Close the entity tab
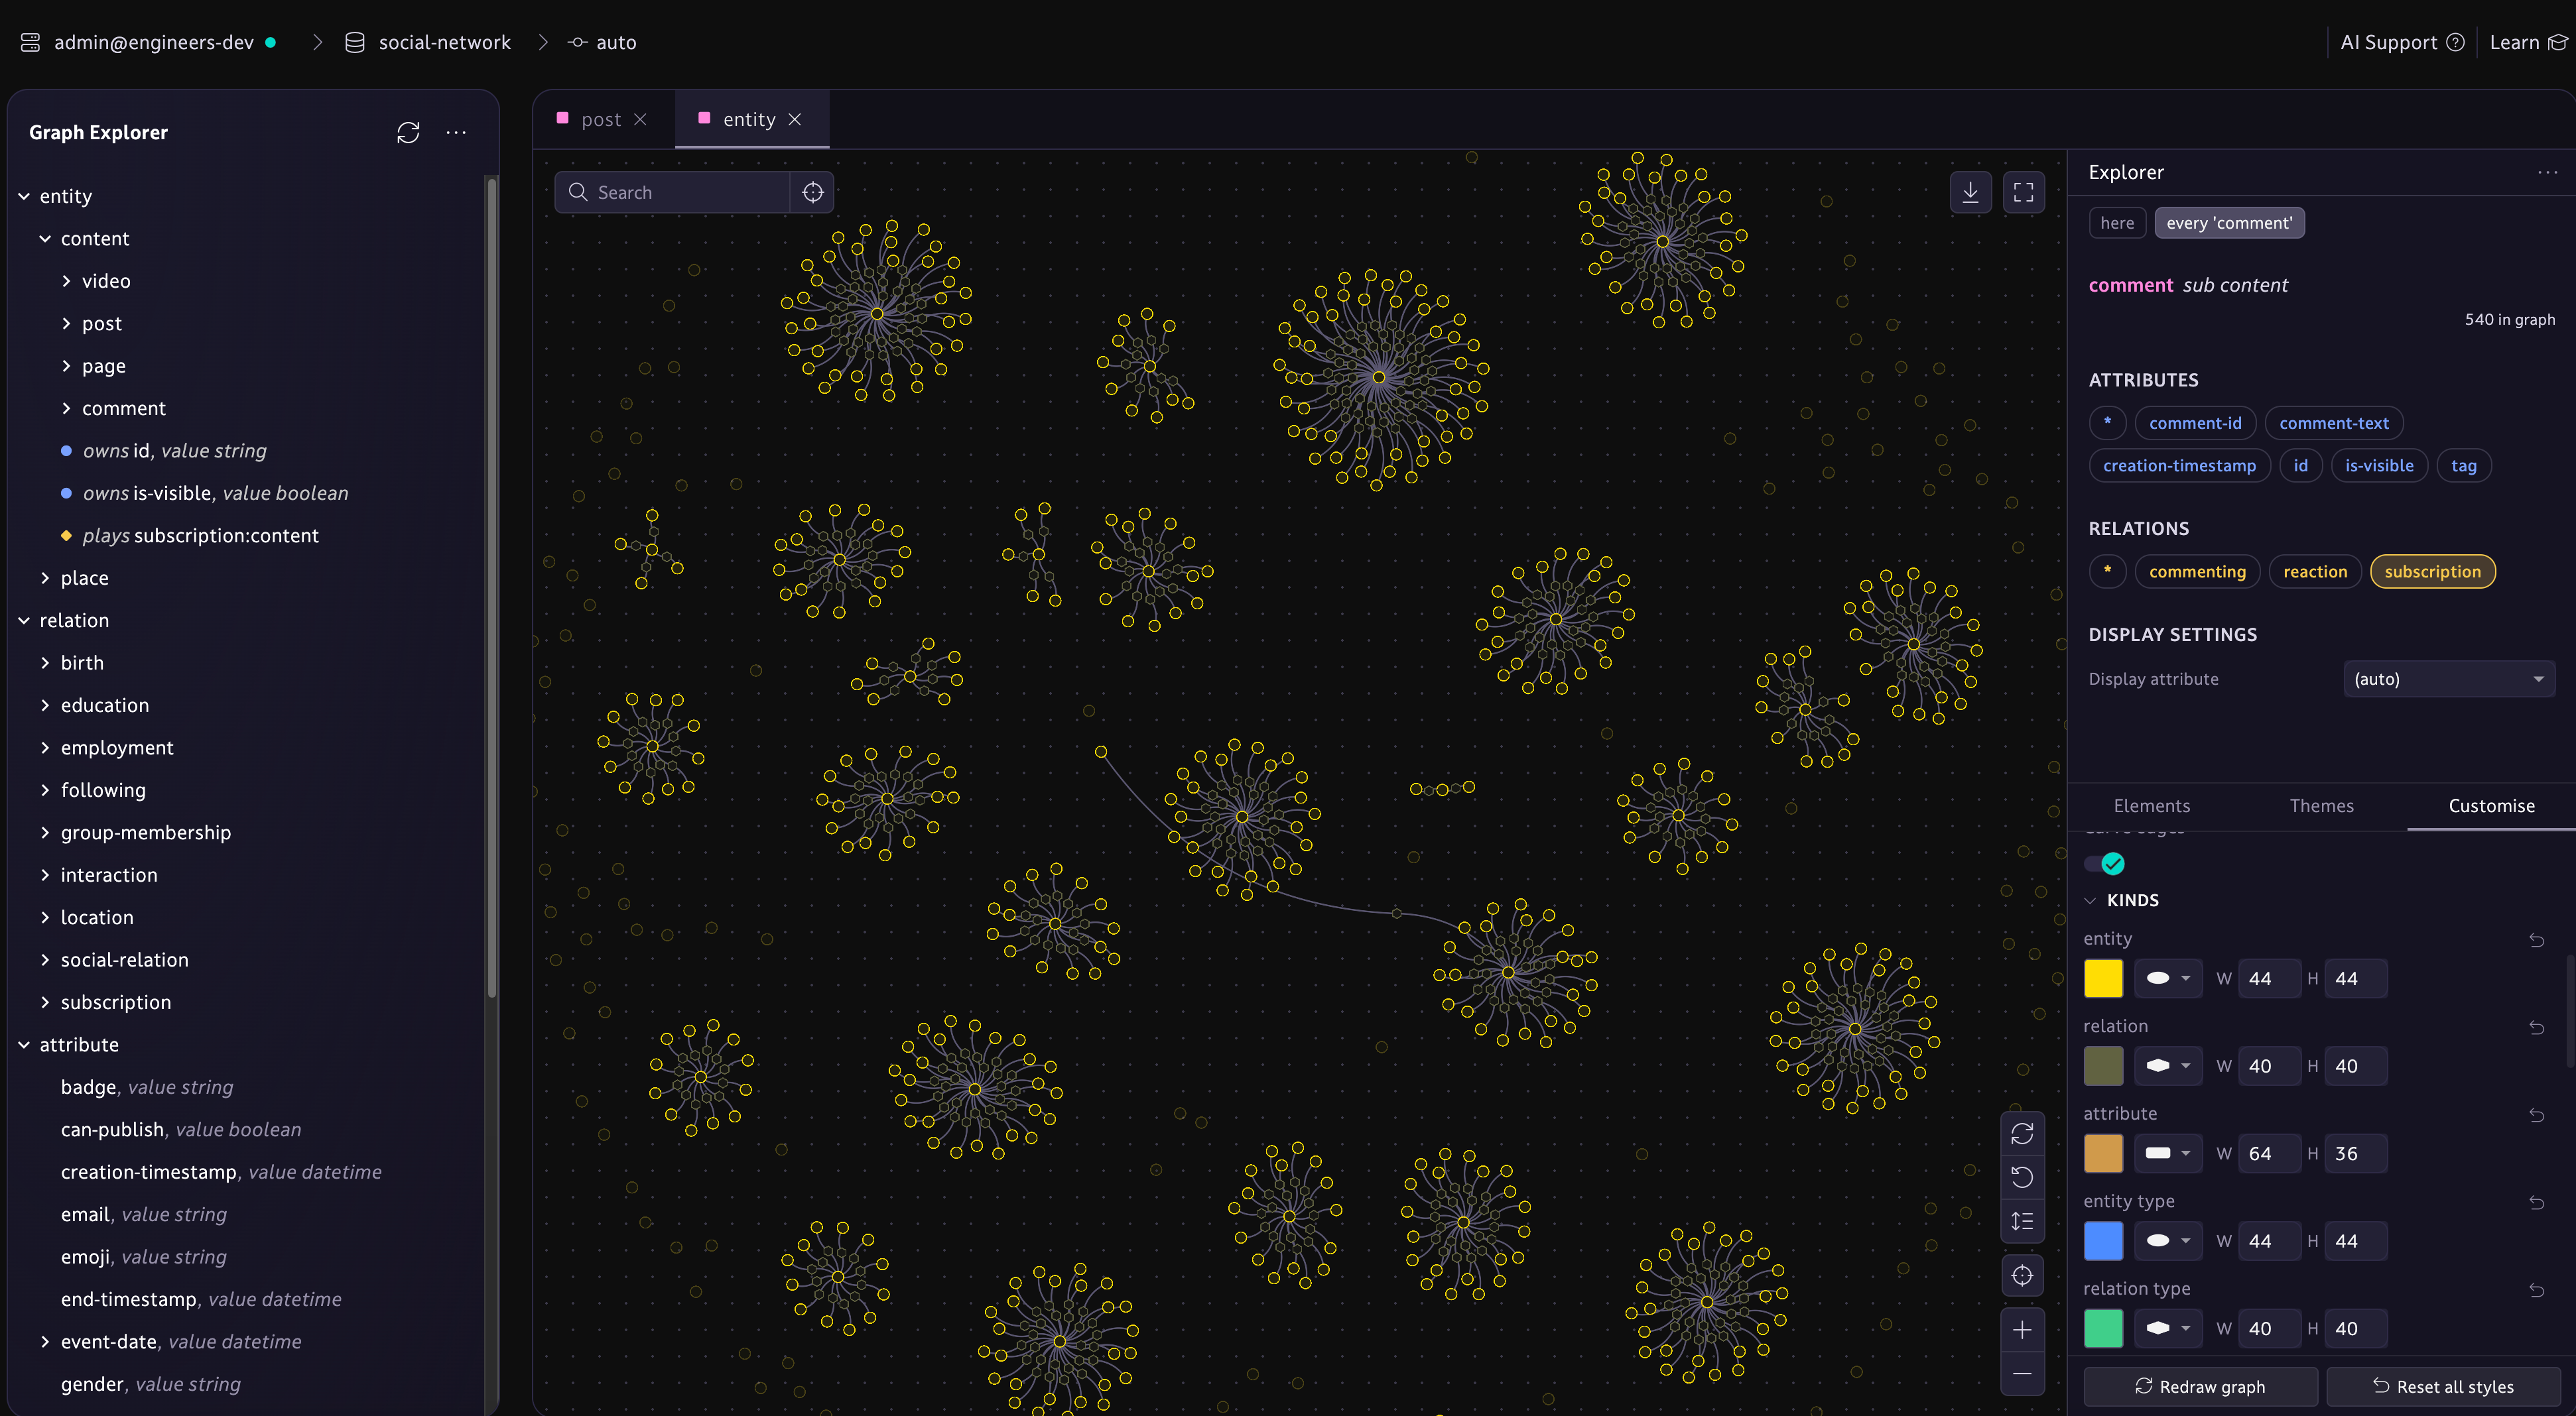2576x1416 pixels. click(795, 120)
